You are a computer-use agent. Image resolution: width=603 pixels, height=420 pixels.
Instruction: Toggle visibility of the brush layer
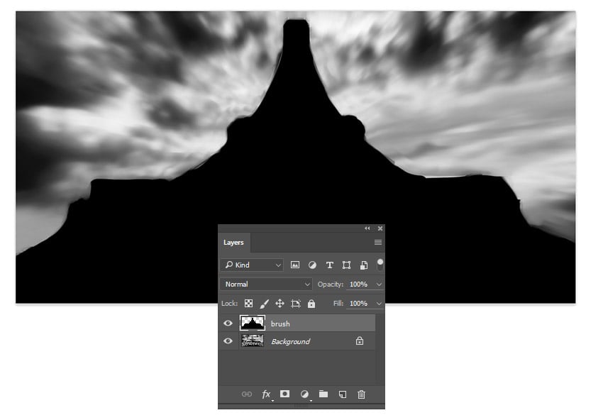[x=229, y=324]
